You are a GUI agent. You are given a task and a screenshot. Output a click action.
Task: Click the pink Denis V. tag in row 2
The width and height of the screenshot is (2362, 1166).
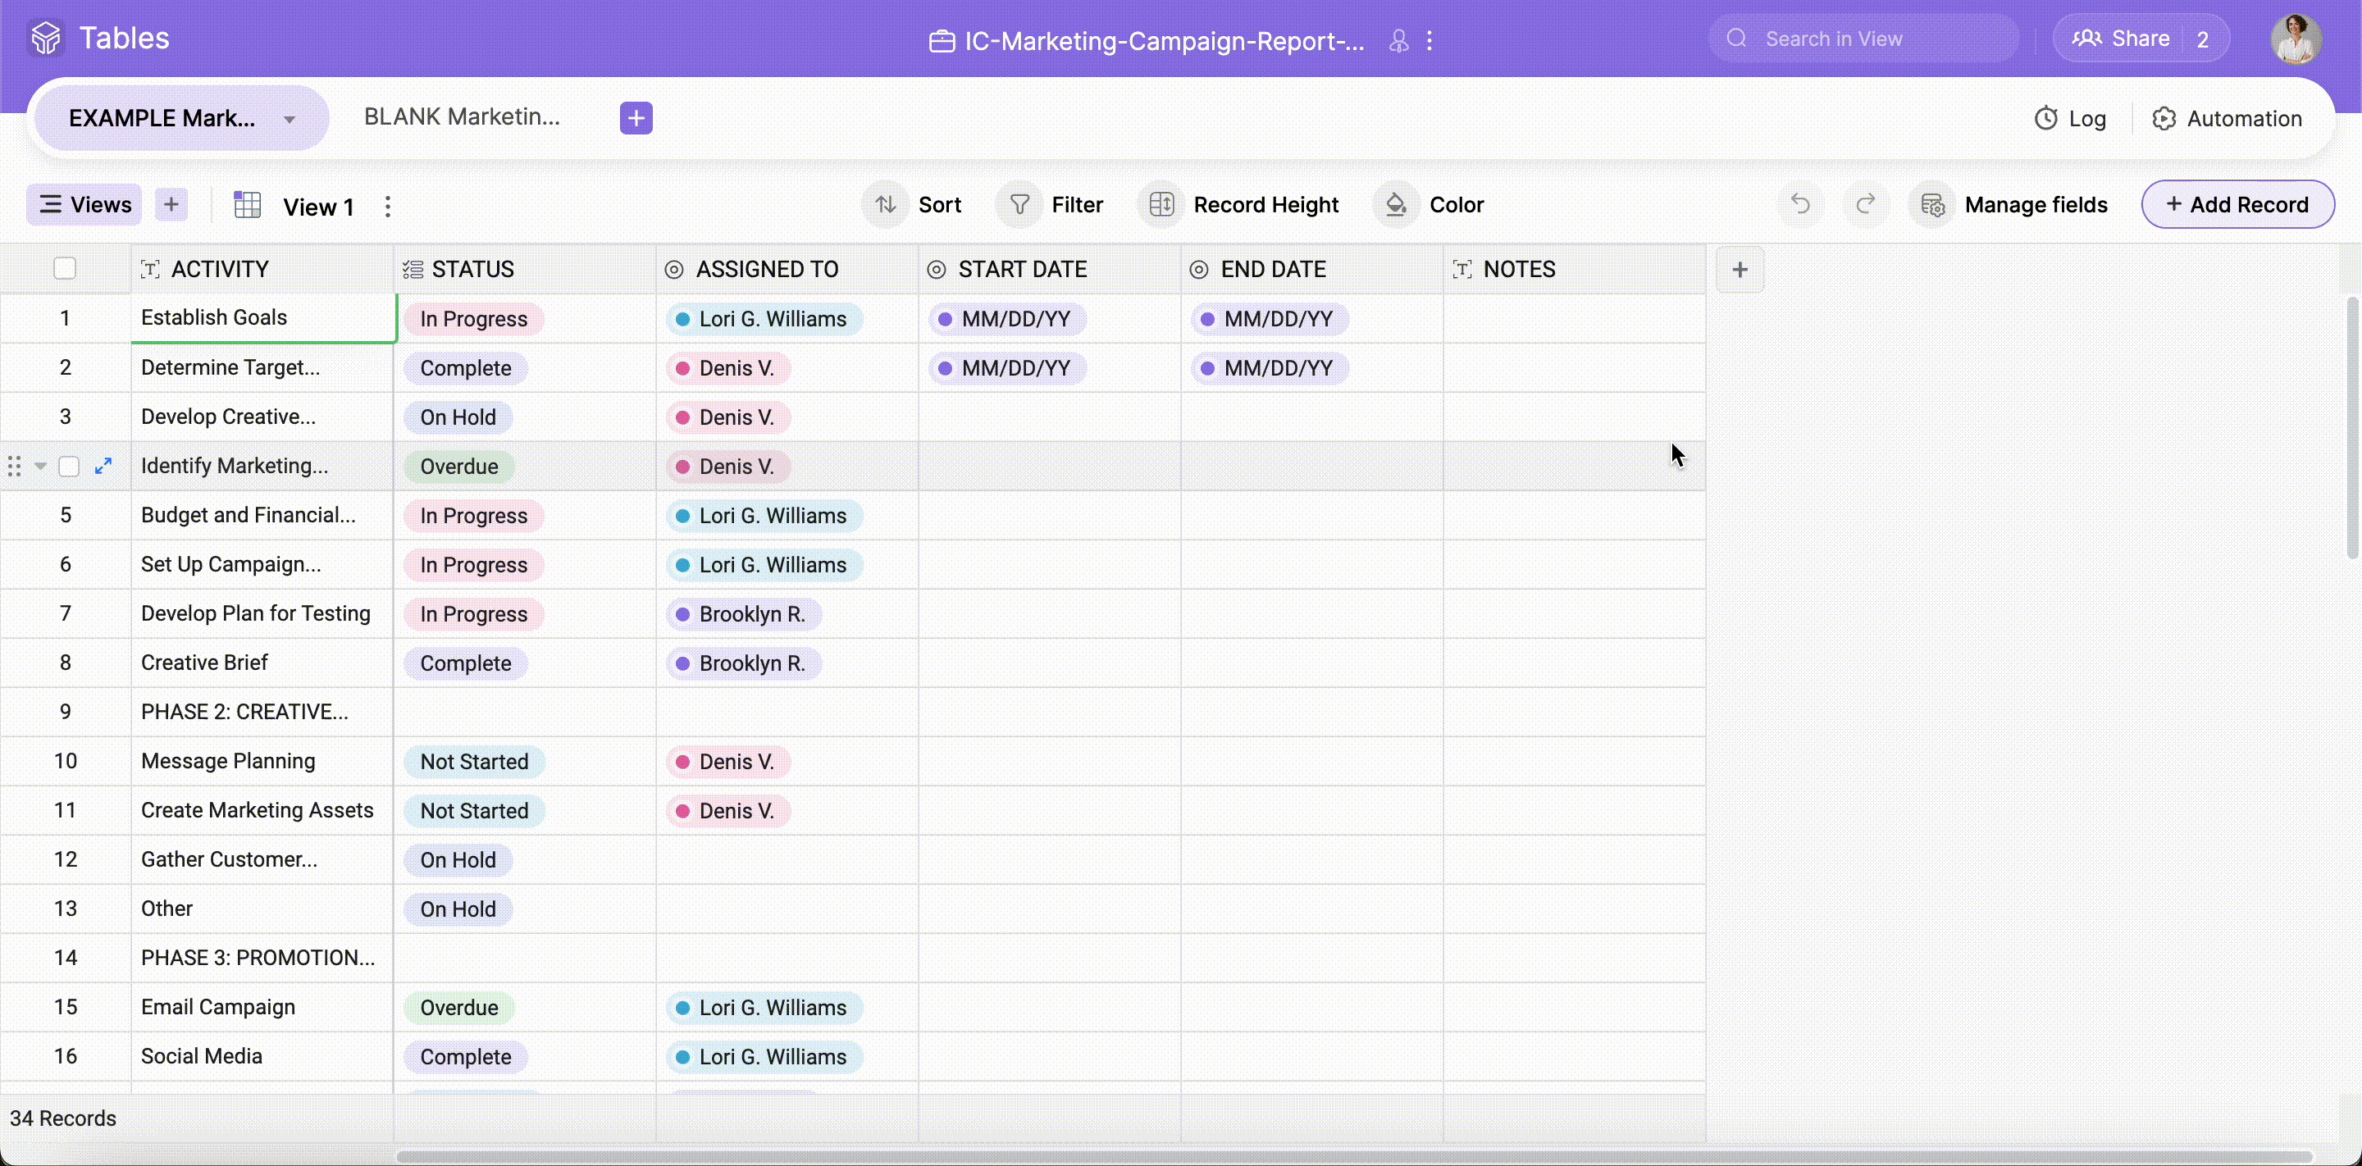pyautogui.click(x=728, y=368)
